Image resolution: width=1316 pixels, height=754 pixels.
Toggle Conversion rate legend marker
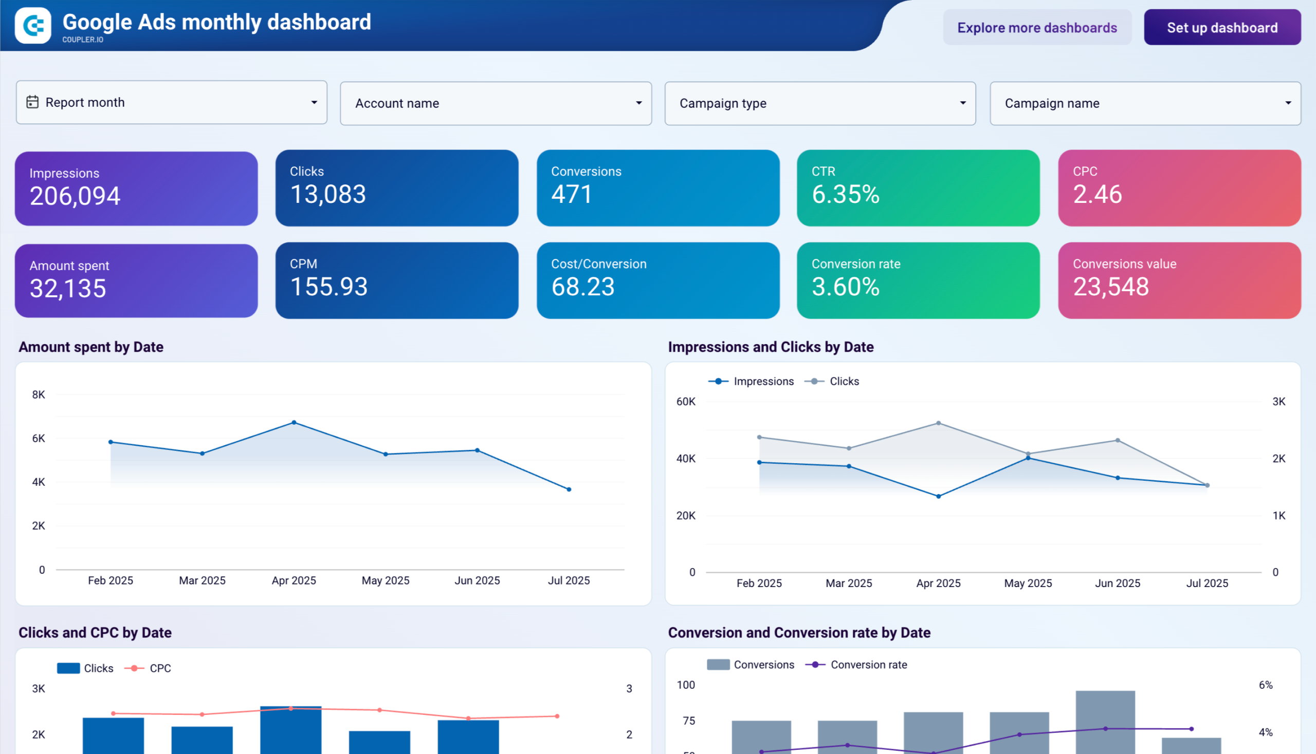point(815,665)
